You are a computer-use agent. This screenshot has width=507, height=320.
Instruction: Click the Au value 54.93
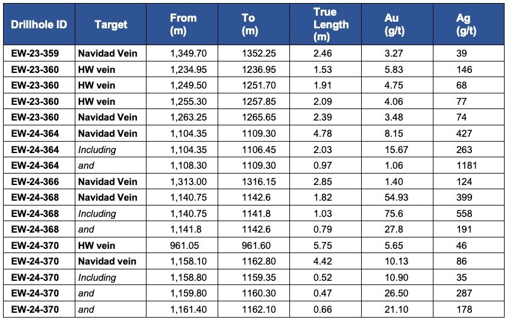tap(395, 198)
